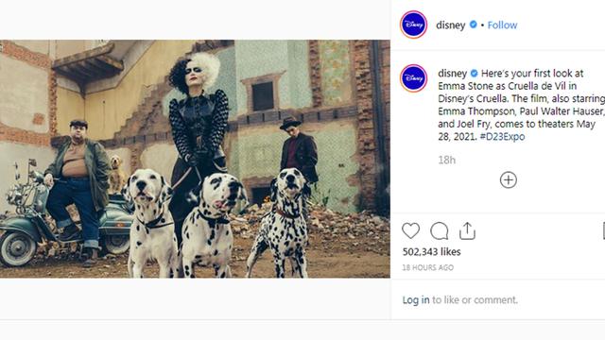Viewport: 605px width, 340px height.
Task: Open the disney username in the header
Action: (450, 25)
